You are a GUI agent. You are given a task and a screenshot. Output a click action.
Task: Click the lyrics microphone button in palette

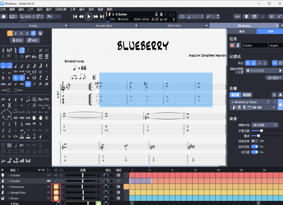(x=17, y=40)
